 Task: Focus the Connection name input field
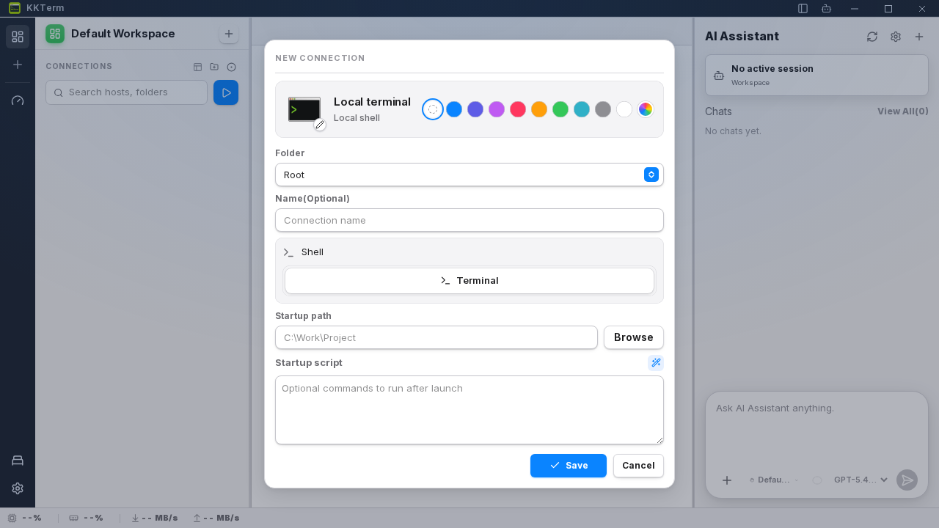click(469, 220)
